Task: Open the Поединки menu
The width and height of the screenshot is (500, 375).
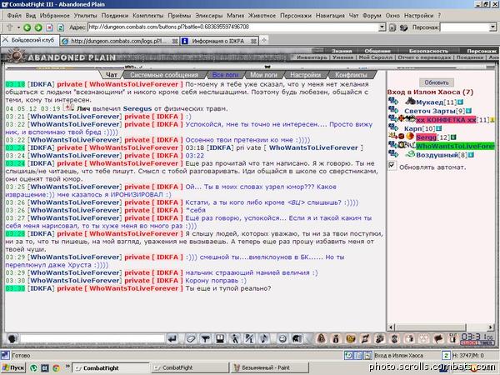Action: 115,15
